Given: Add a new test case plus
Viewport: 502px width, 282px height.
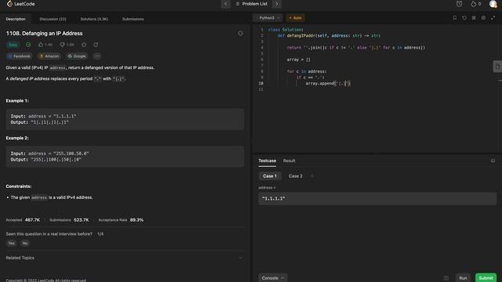Looking at the screenshot, I should pyautogui.click(x=312, y=176).
